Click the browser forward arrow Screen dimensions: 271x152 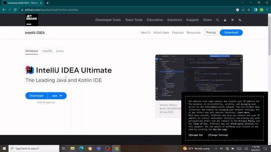[x=9, y=10]
